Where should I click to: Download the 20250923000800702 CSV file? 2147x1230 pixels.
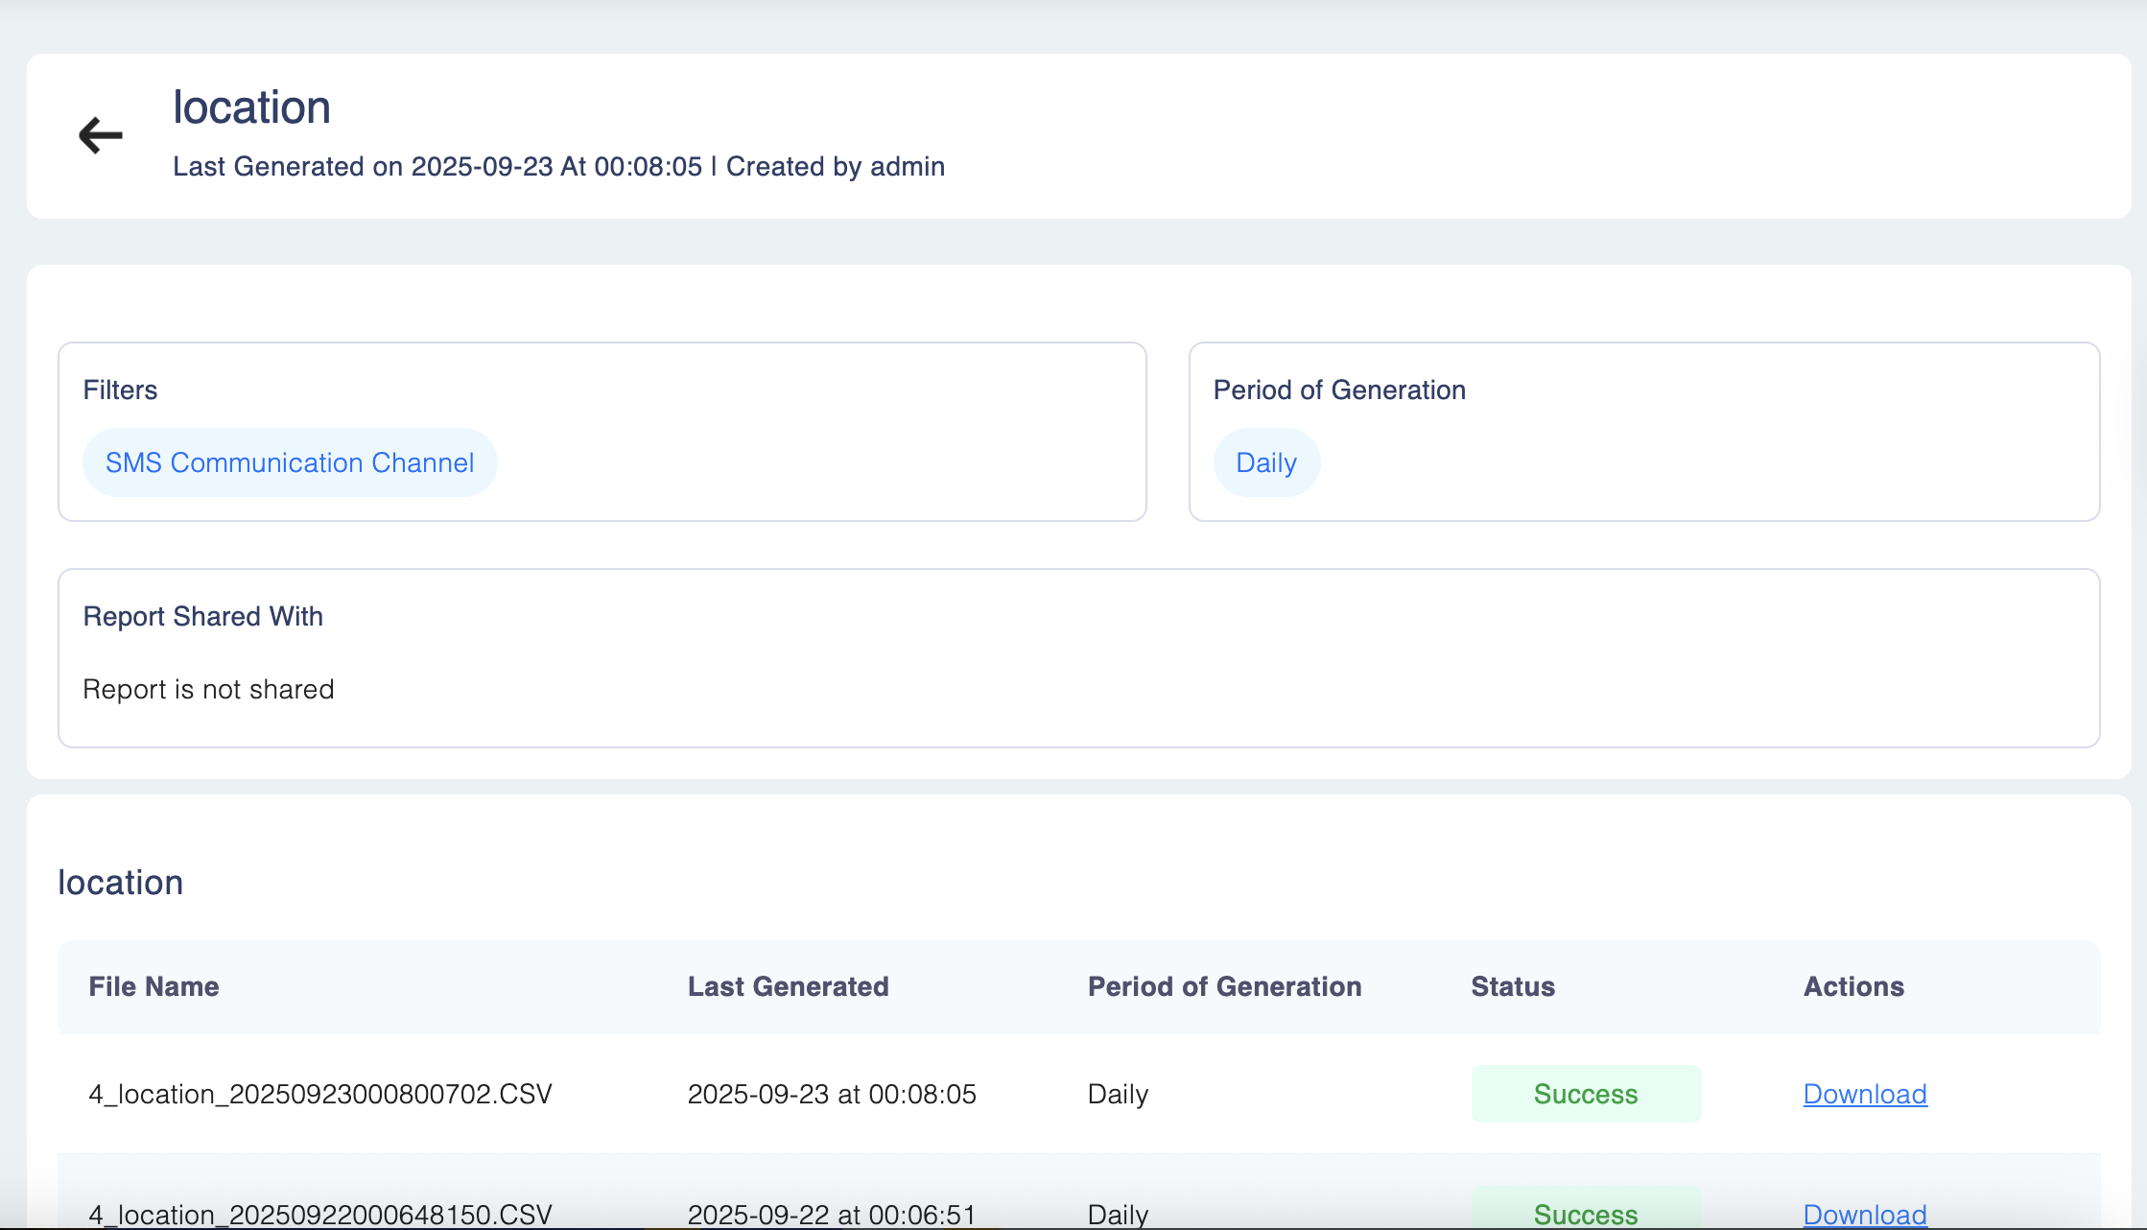[x=1864, y=1094]
